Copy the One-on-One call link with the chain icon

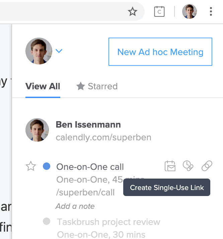point(207,166)
